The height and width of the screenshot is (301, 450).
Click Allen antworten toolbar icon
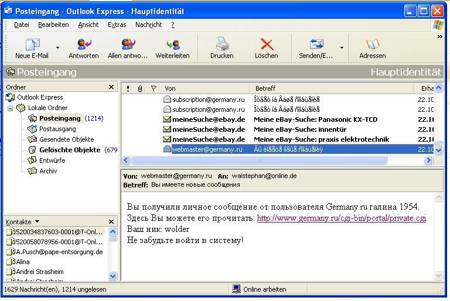[128, 44]
